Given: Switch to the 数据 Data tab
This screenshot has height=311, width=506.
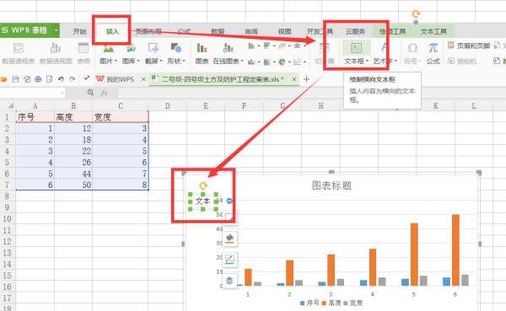Looking at the screenshot, I should (218, 31).
